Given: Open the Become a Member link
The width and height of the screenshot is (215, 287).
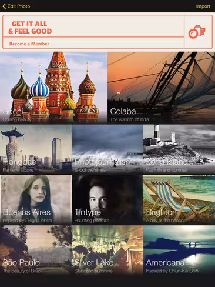Looking at the screenshot, I should [x=29, y=44].
